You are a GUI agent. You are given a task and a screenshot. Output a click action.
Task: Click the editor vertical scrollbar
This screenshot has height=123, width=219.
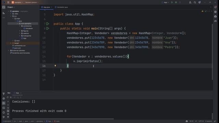point(212,52)
